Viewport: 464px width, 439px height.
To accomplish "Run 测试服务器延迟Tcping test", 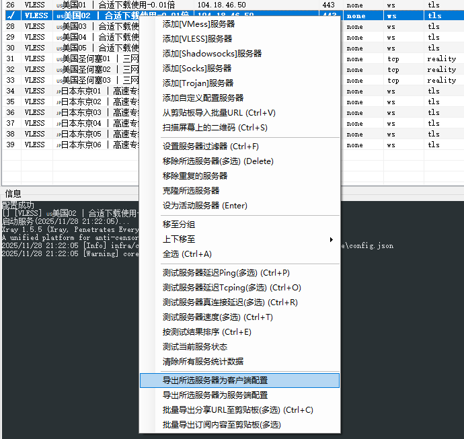I will point(231,287).
